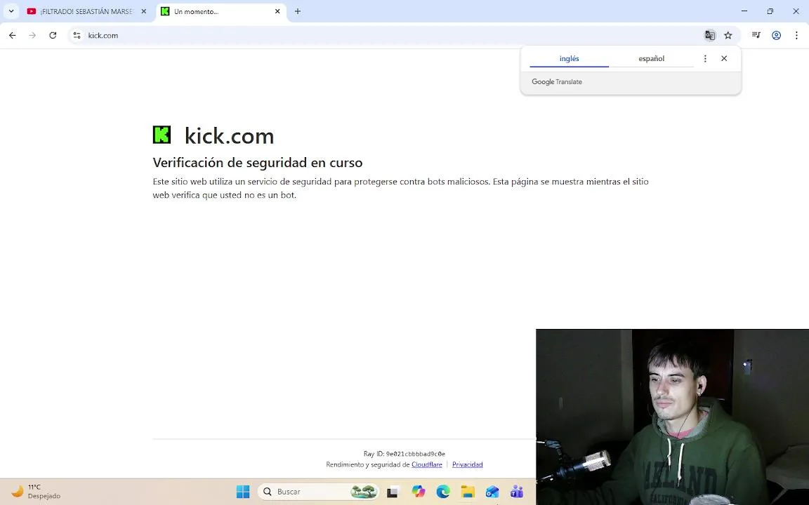This screenshot has height=505, width=809.
Task: View site information icon in address bar
Action: point(77,36)
